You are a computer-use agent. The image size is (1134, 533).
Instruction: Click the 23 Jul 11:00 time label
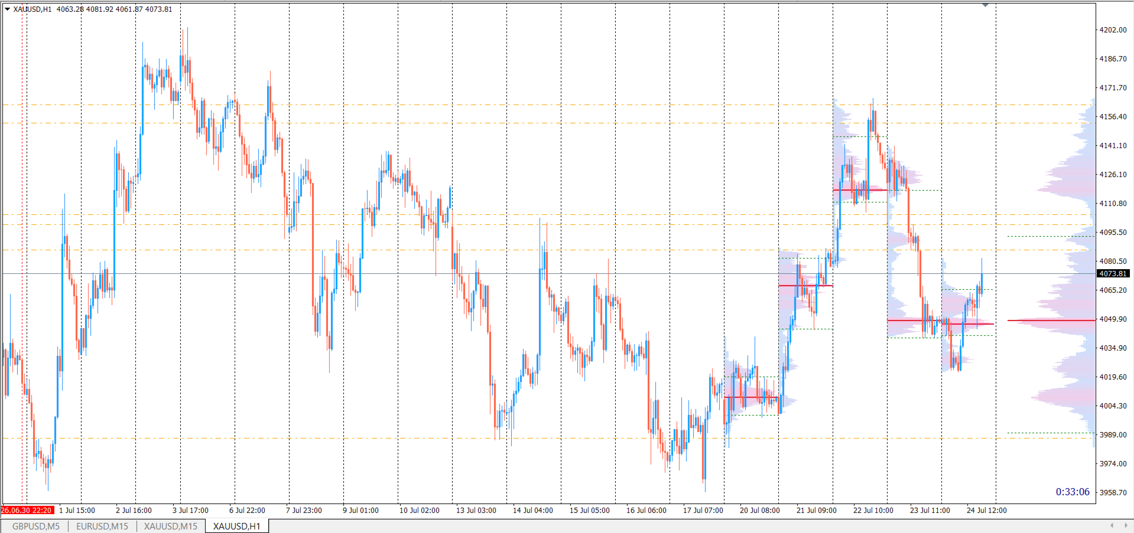coord(930,511)
